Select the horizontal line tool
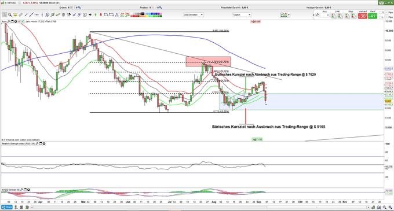 tap(37, 15)
